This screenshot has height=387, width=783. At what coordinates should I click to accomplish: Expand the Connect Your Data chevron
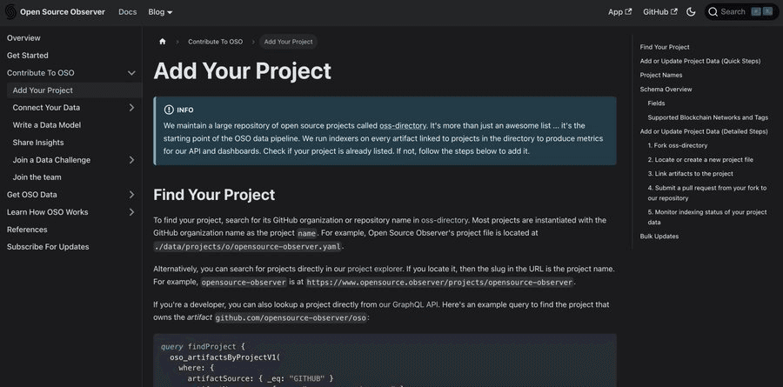pyautogui.click(x=131, y=107)
